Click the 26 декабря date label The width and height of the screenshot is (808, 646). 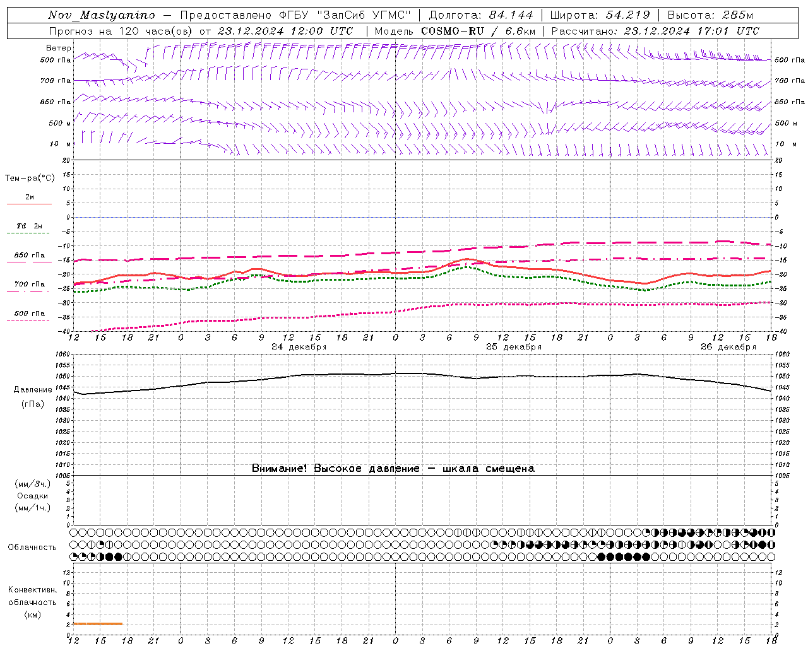[728, 347]
